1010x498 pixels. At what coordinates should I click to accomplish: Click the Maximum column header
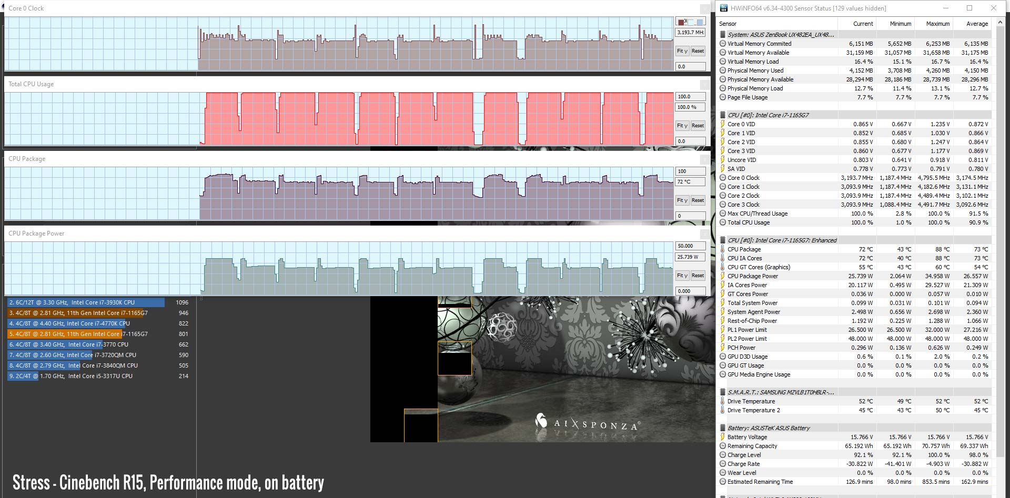pyautogui.click(x=934, y=24)
